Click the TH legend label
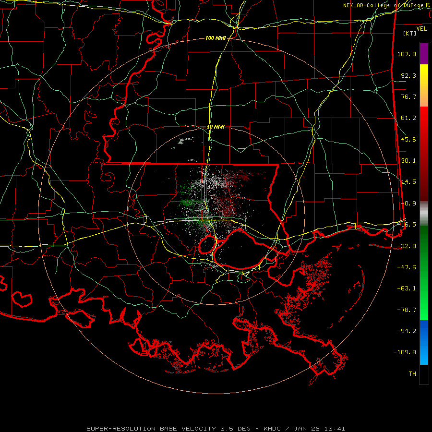The height and width of the screenshot is (432, 432). [x=412, y=374]
